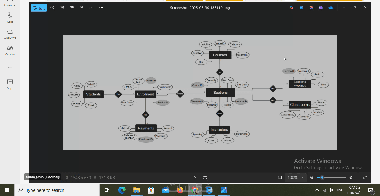Click the StandardFee attribute oval

coord(243,55)
